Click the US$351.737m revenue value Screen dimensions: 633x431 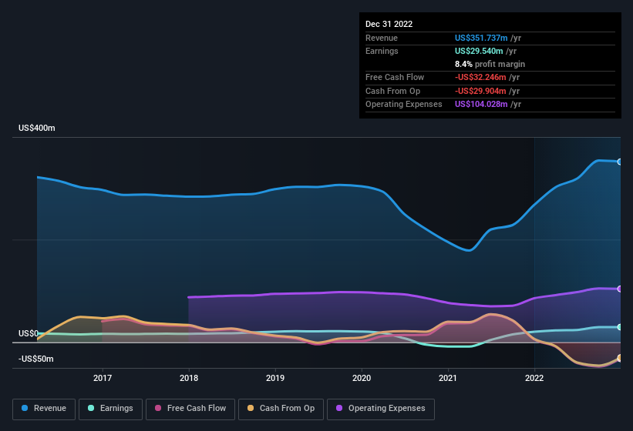point(481,38)
